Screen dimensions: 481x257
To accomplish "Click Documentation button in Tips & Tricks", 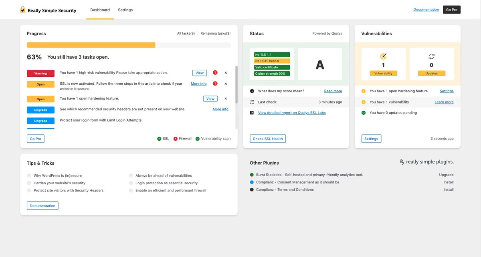I will click(x=42, y=206).
